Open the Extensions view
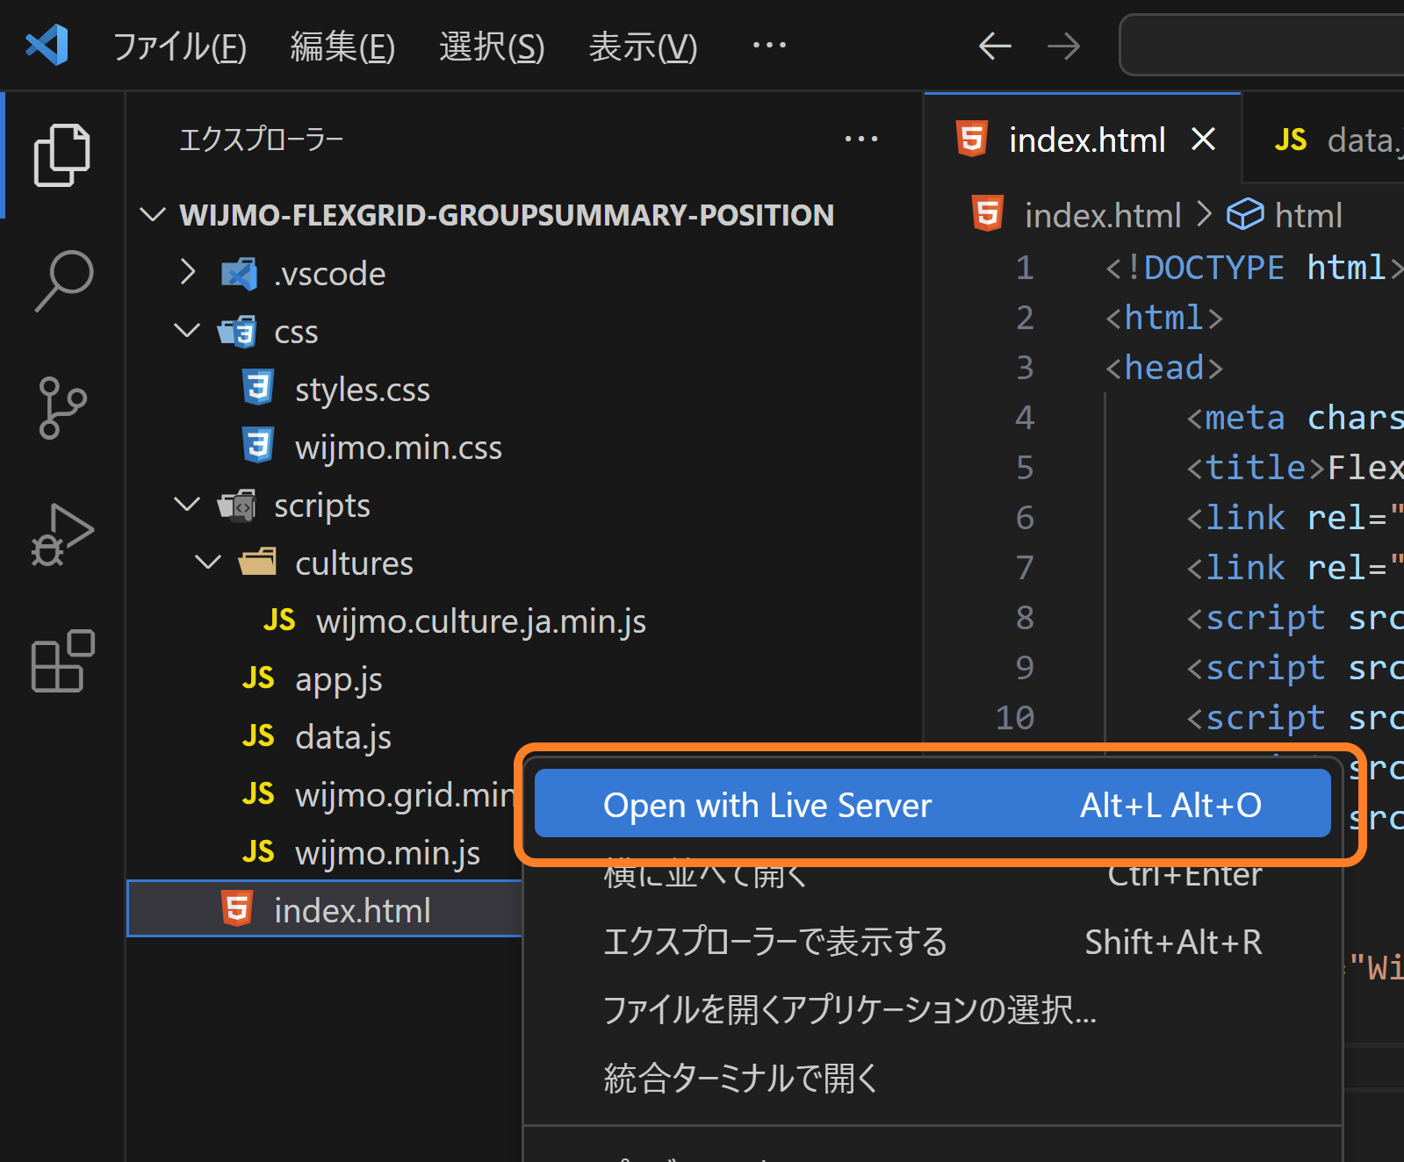This screenshot has height=1162, width=1404. click(x=61, y=661)
